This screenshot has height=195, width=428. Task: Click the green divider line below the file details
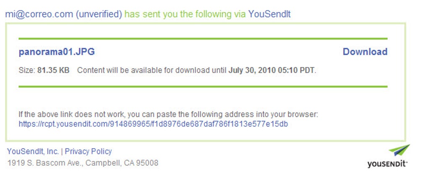203,87
